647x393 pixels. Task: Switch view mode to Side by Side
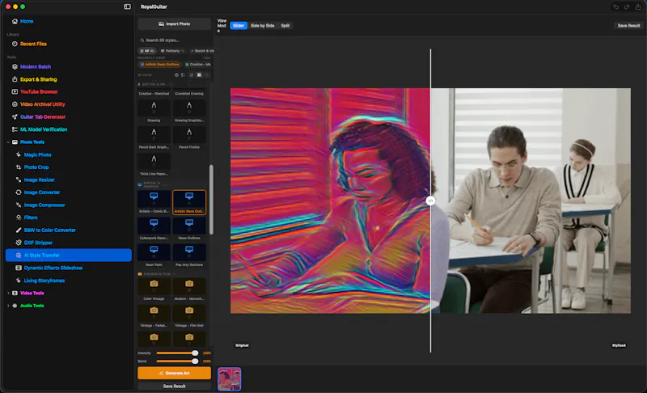tap(262, 26)
